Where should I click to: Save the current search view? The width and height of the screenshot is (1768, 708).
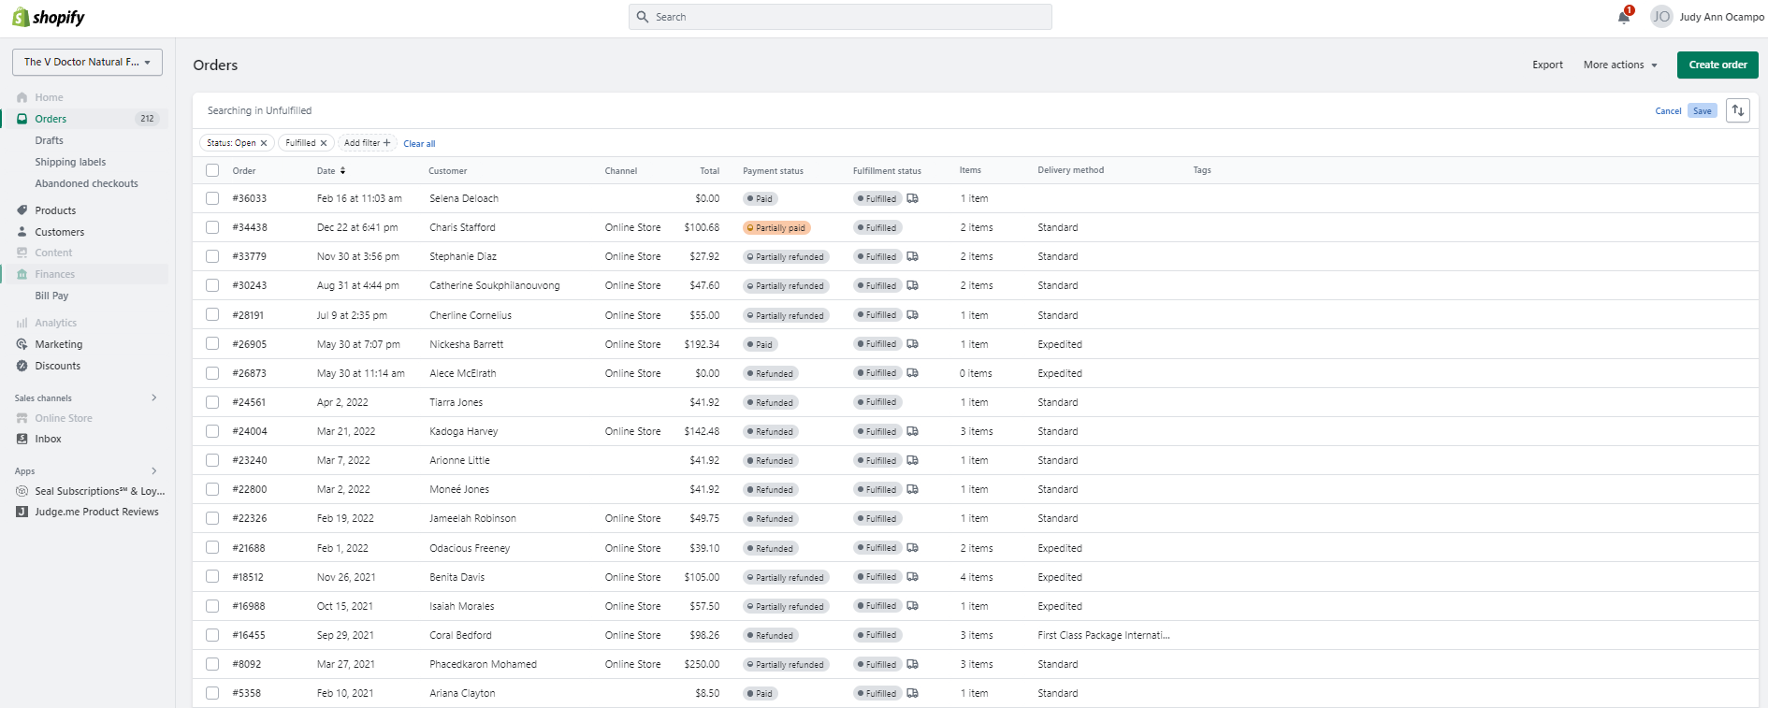pos(1703,110)
